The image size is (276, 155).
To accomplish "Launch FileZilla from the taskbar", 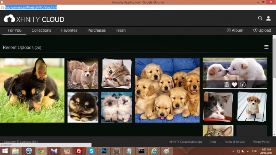I will 79,151.
